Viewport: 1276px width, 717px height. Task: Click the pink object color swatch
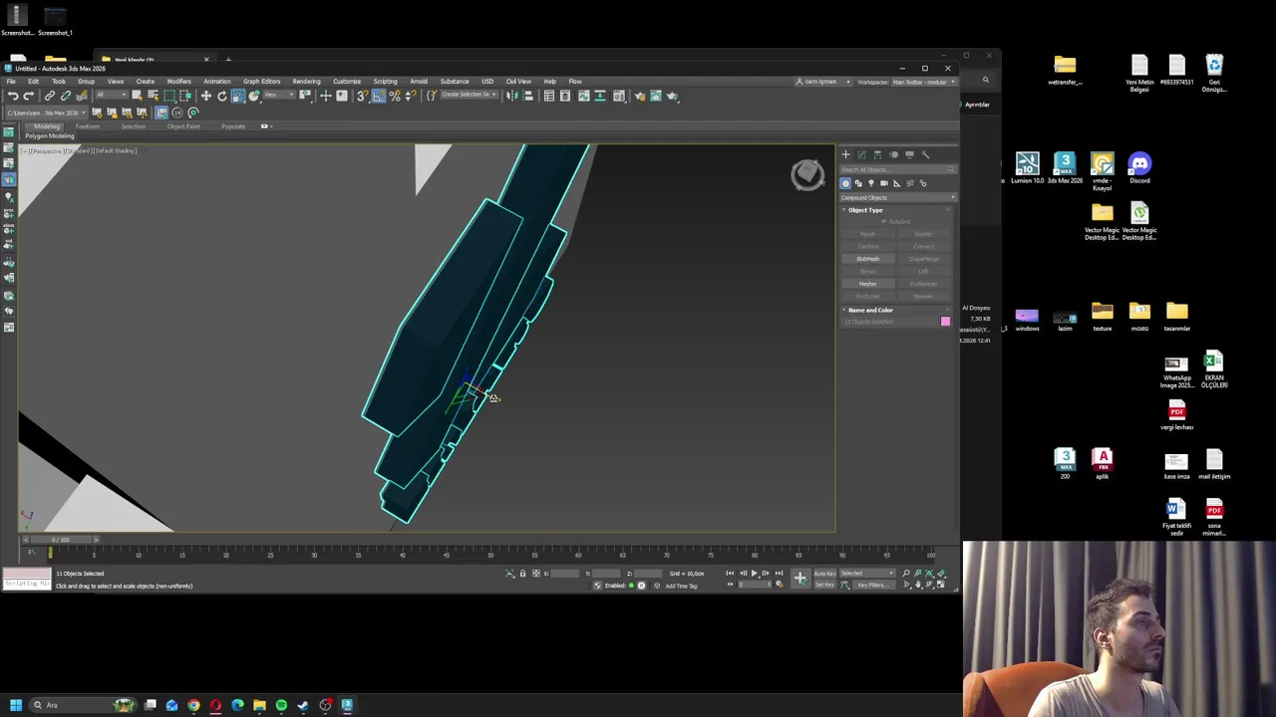pyautogui.click(x=945, y=322)
